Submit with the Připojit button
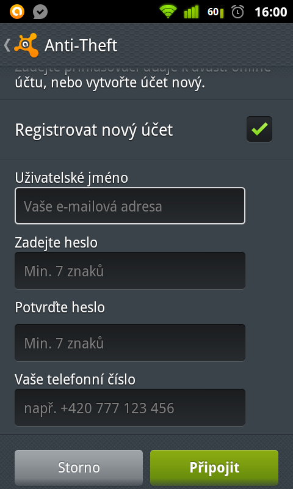 (x=214, y=468)
